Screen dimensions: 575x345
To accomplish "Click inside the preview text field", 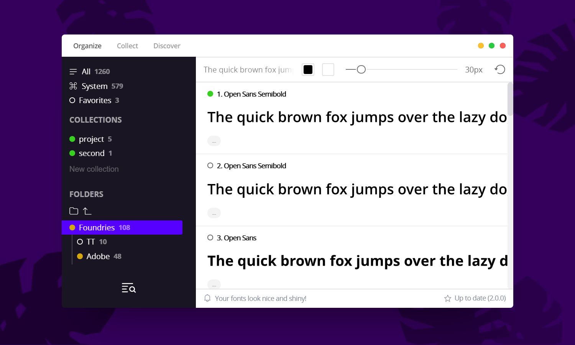I will pyautogui.click(x=247, y=69).
